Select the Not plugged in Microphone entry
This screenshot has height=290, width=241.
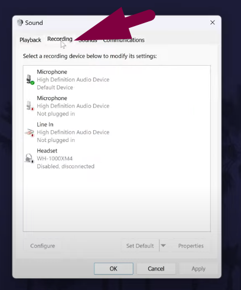(x=117, y=106)
